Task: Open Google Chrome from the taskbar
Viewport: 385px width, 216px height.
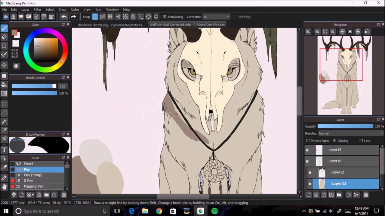Action: (159, 211)
